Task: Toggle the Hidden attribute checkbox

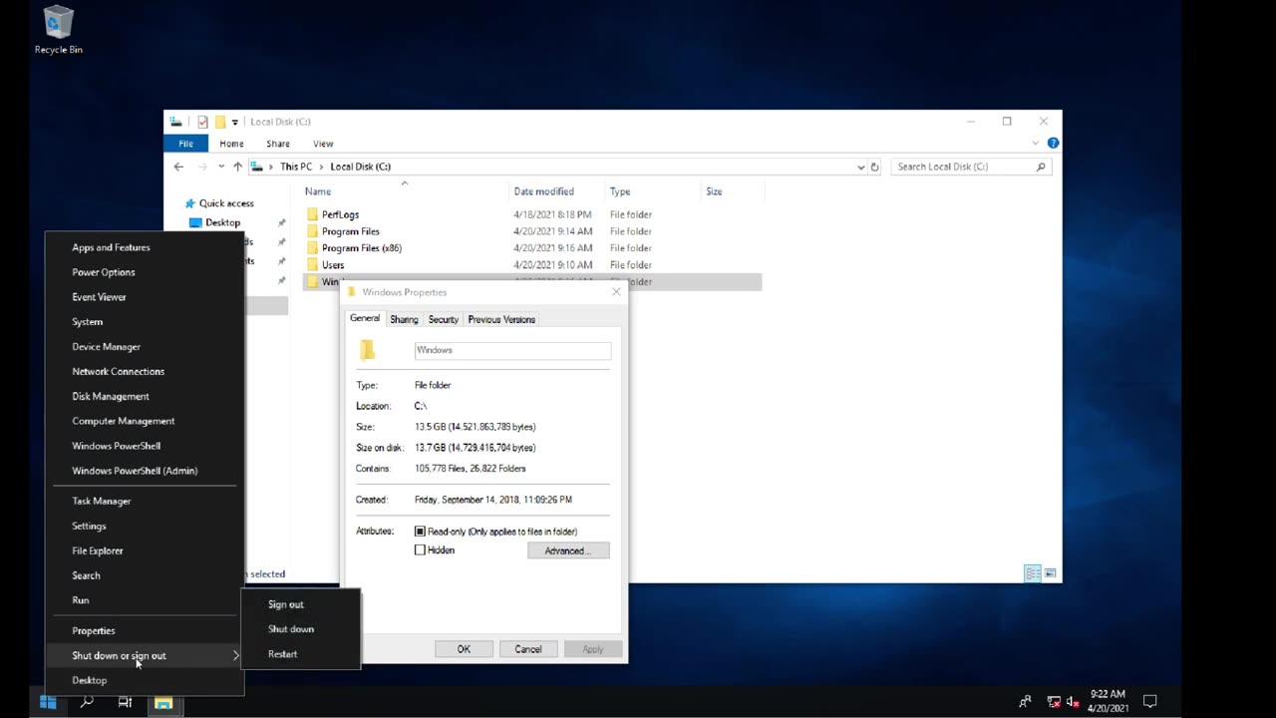Action: pos(420,550)
